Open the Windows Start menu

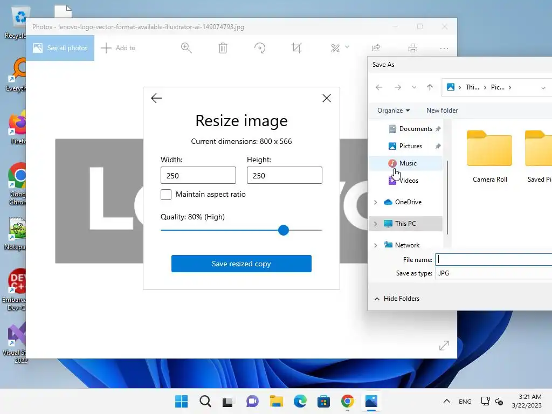tap(181, 401)
